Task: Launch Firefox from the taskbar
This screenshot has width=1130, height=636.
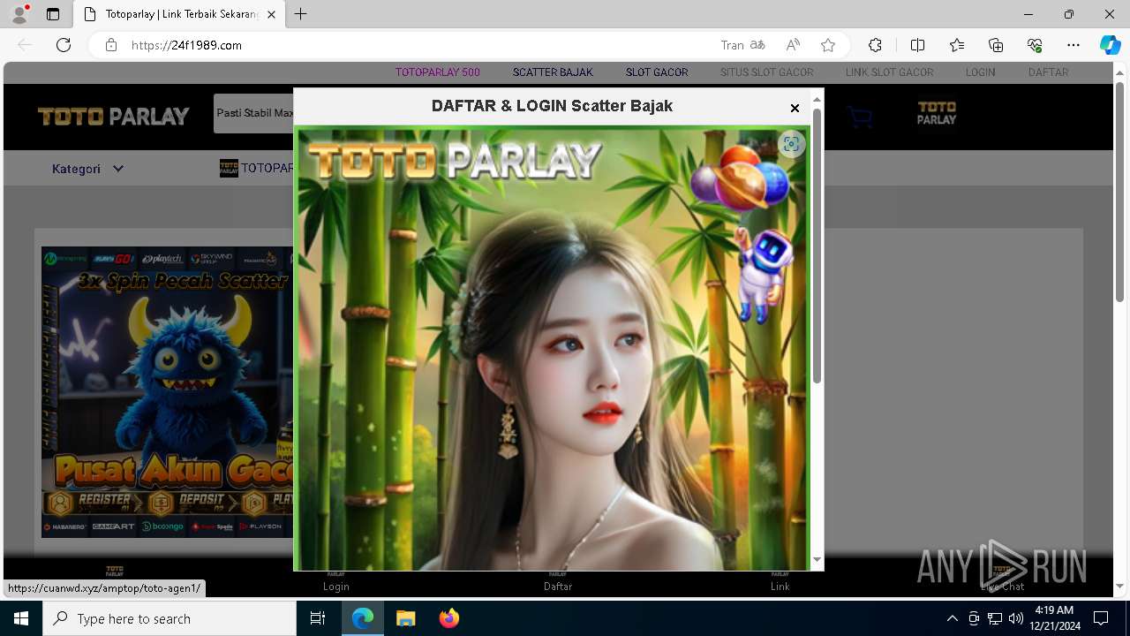Action: (448, 618)
